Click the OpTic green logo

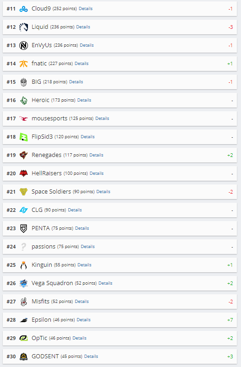[23, 338]
